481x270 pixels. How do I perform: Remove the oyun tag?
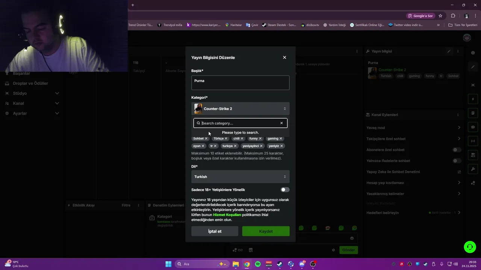pyautogui.click(x=203, y=146)
